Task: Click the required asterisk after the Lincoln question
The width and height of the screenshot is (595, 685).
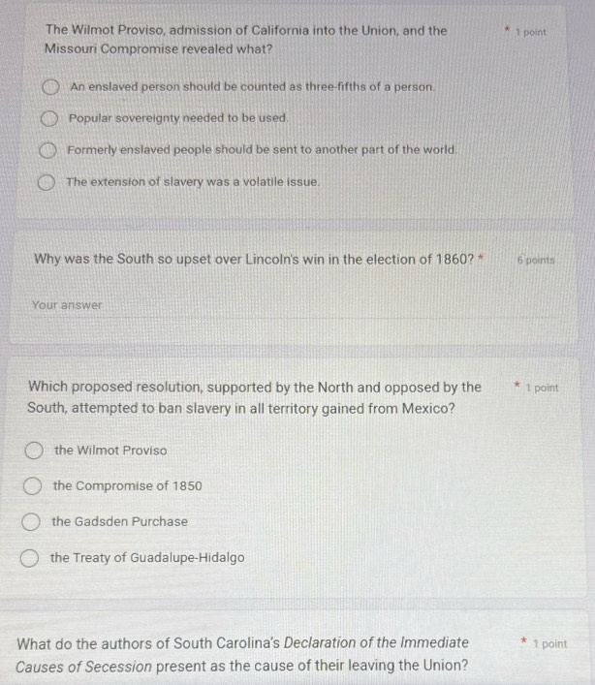Action: point(481,260)
